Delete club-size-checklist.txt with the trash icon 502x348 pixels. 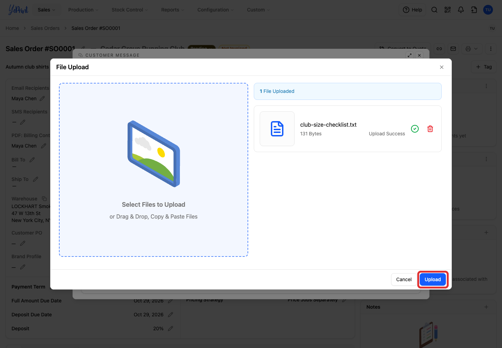(430, 129)
